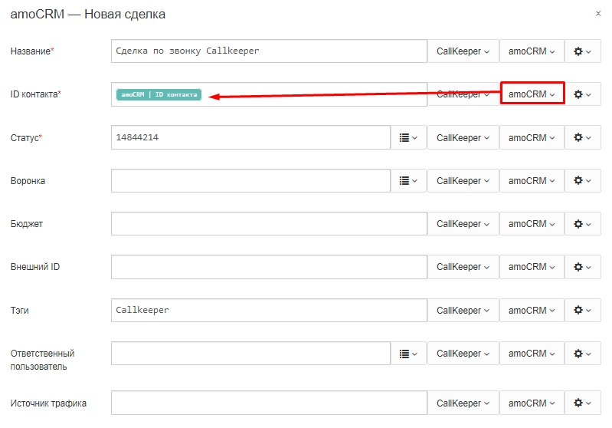
Task: Expand amoCRM dropdown in Источник трафика row
Action: (532, 403)
